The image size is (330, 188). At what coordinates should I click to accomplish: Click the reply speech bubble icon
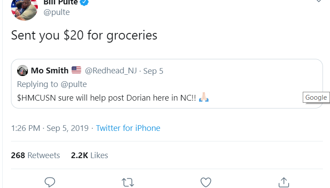(x=50, y=181)
